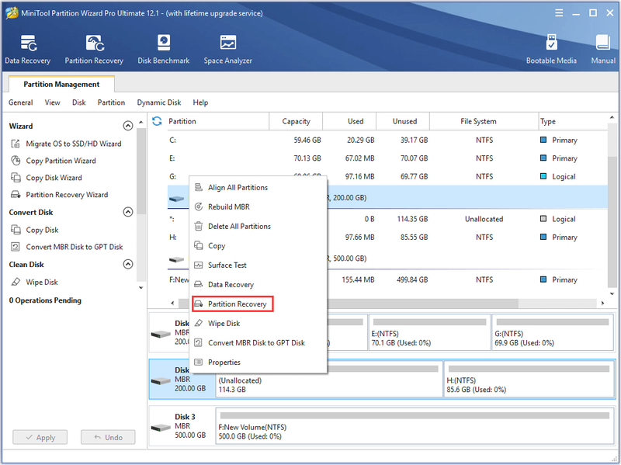Refresh the partition list with reload icon
The width and height of the screenshot is (621, 465).
pyautogui.click(x=157, y=121)
